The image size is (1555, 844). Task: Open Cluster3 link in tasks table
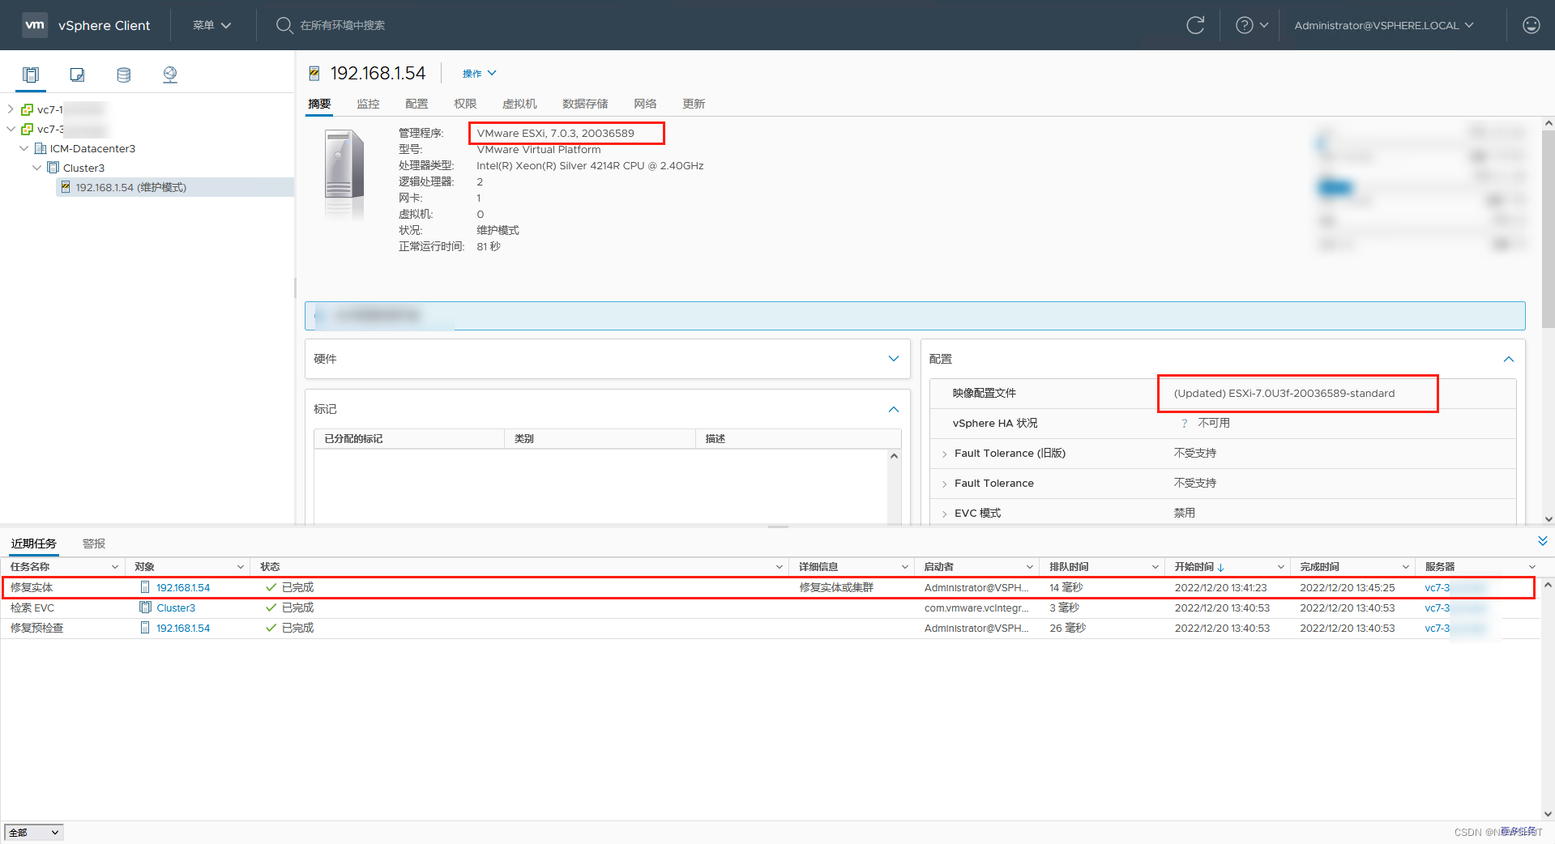(176, 607)
